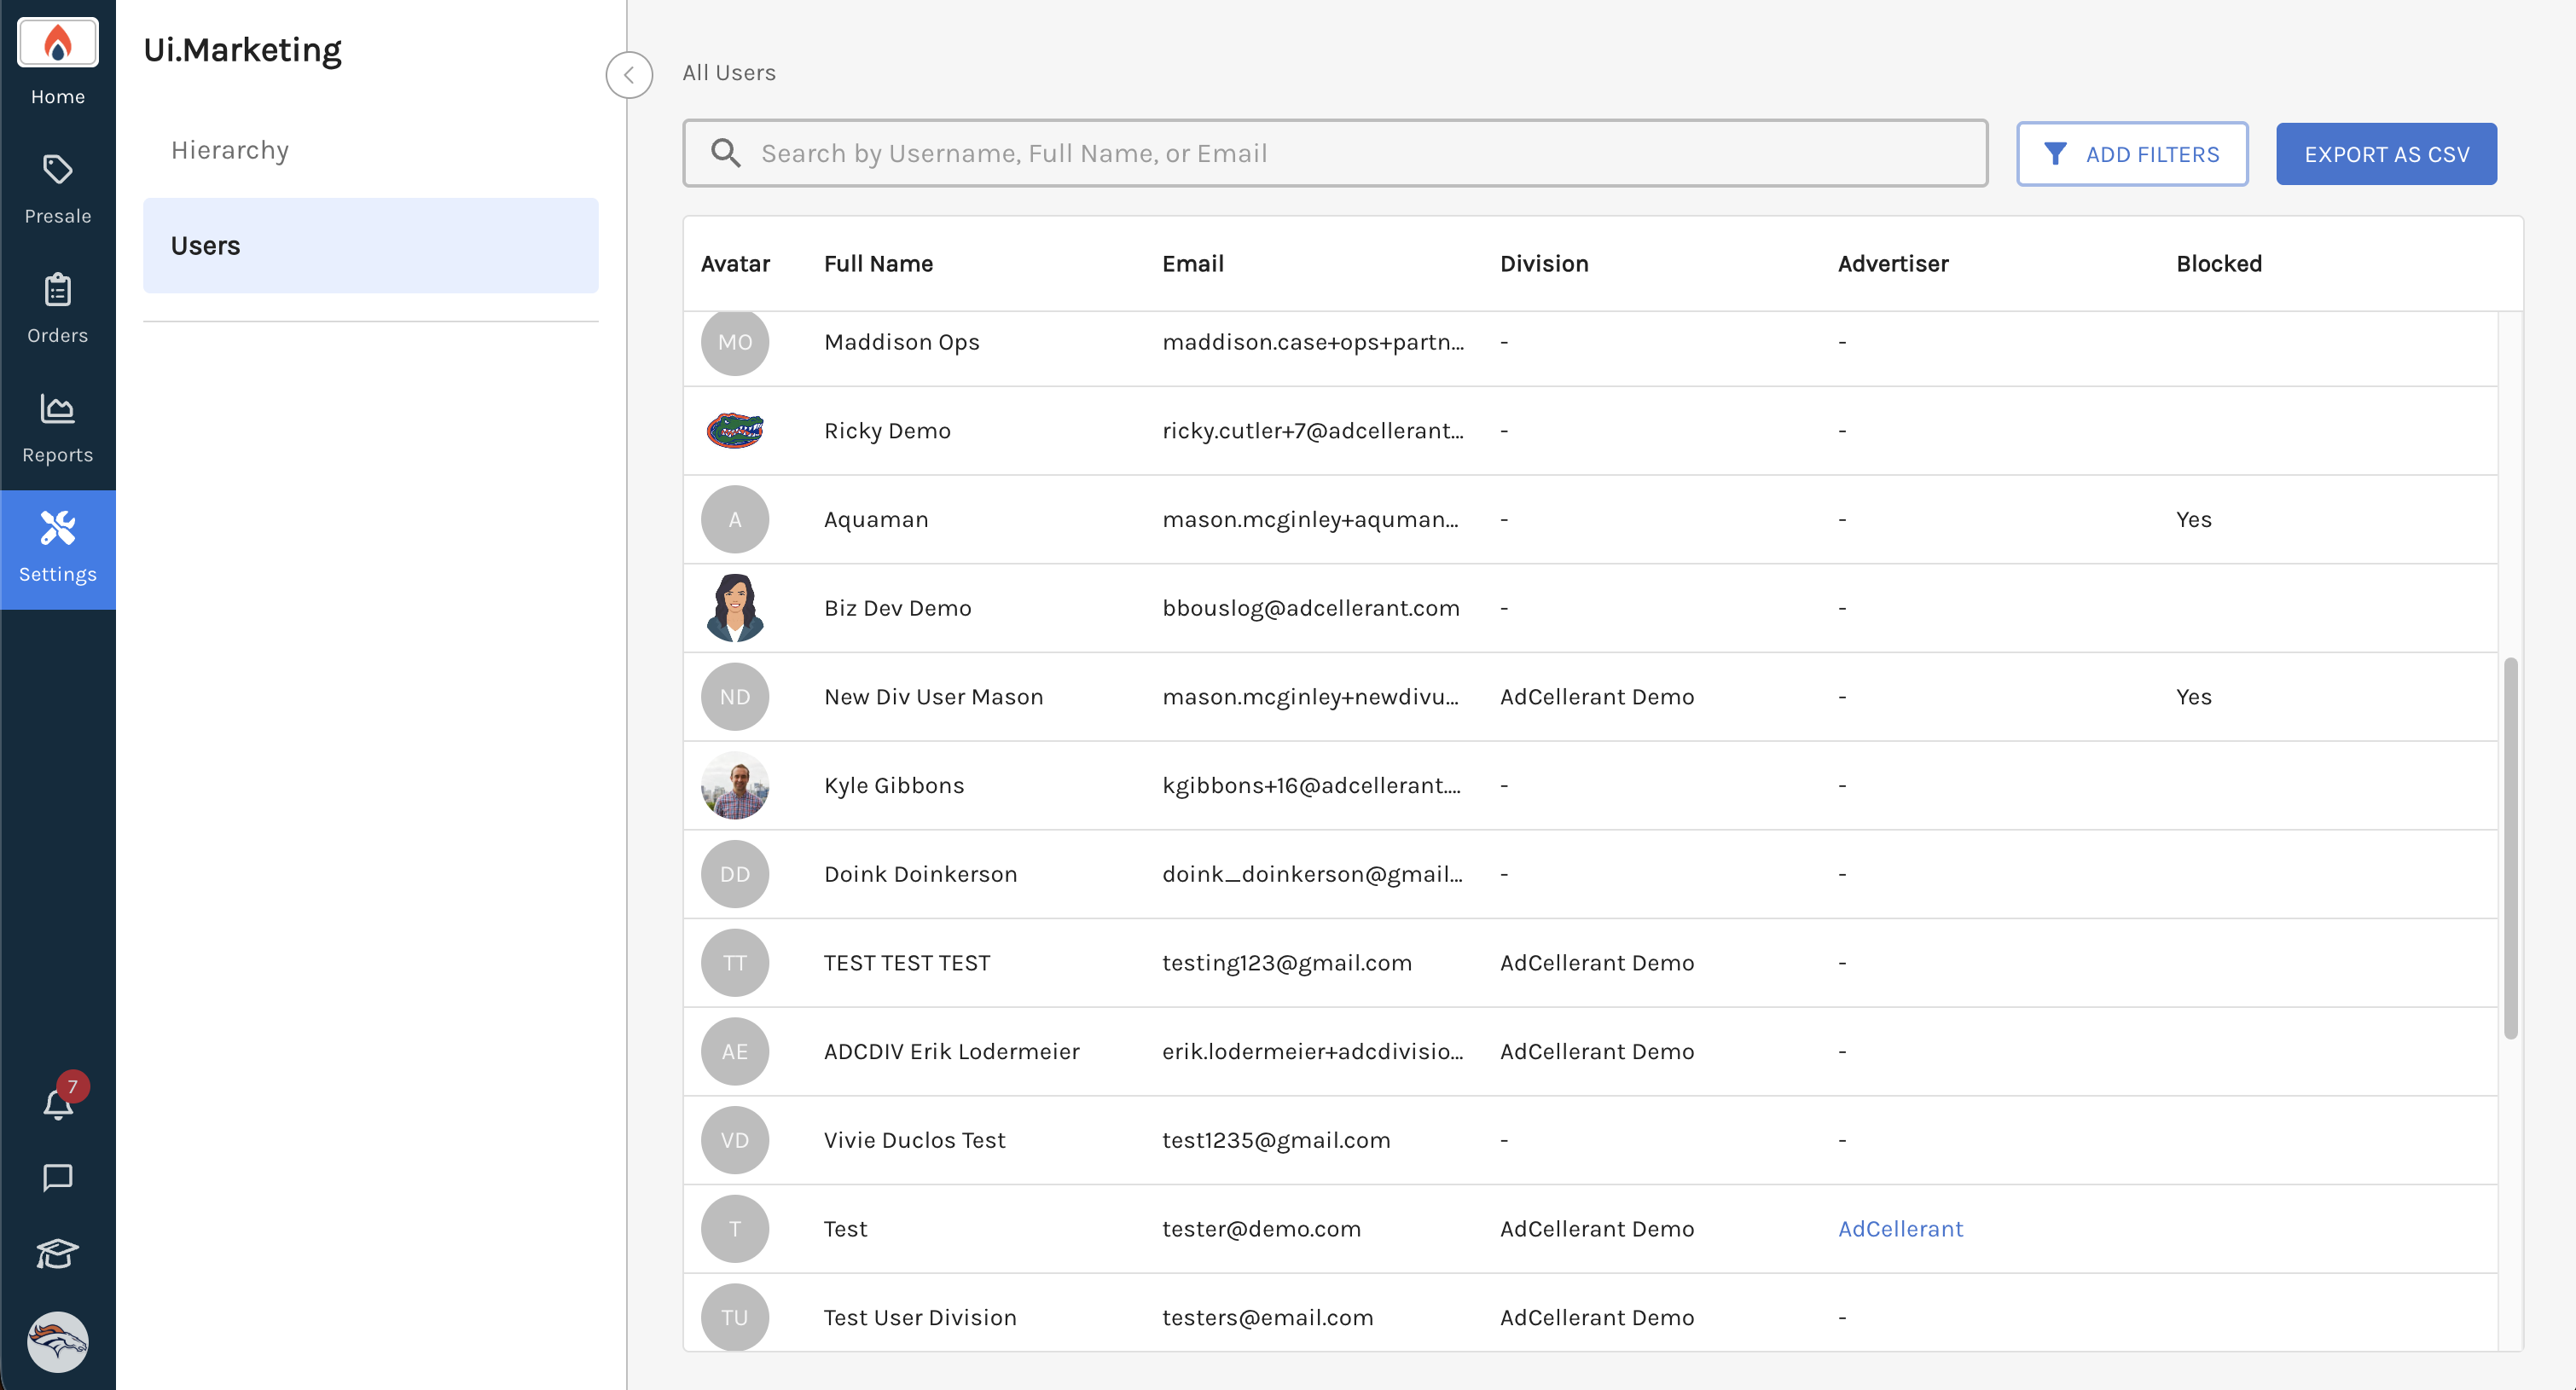Open notifications bell with 7 badge
The height and width of the screenshot is (1390, 2576).
57,1104
